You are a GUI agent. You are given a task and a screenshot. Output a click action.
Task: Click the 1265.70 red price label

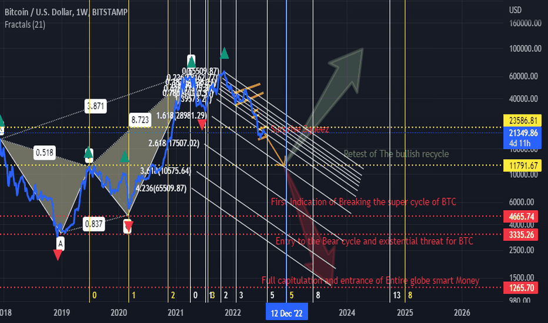(x=521, y=288)
